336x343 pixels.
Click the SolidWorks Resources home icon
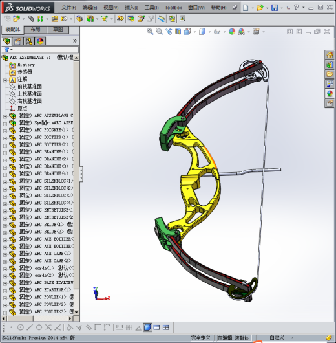pyautogui.click(x=330, y=55)
